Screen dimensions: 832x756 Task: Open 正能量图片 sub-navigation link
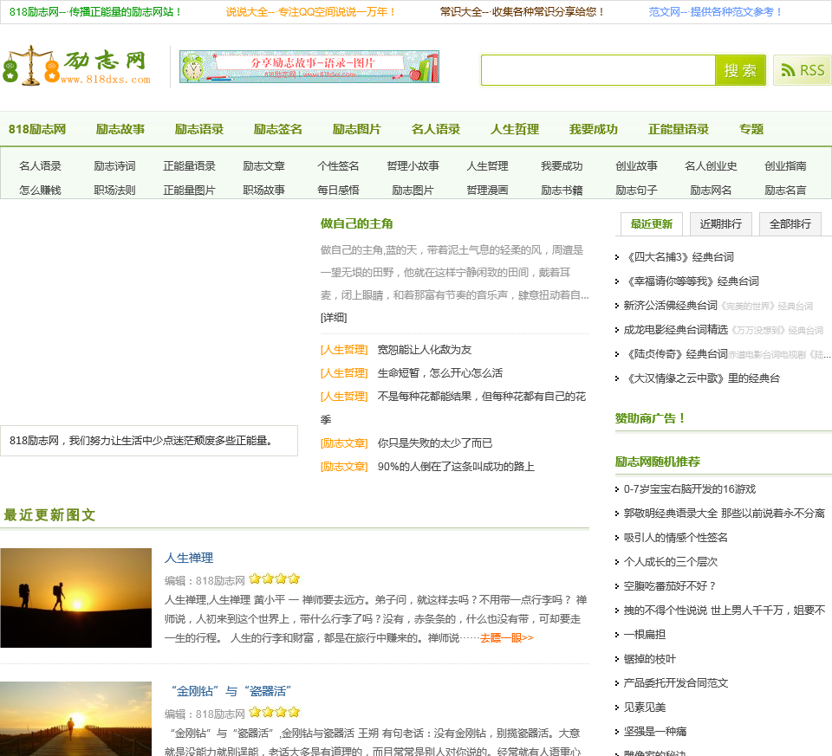(x=190, y=190)
